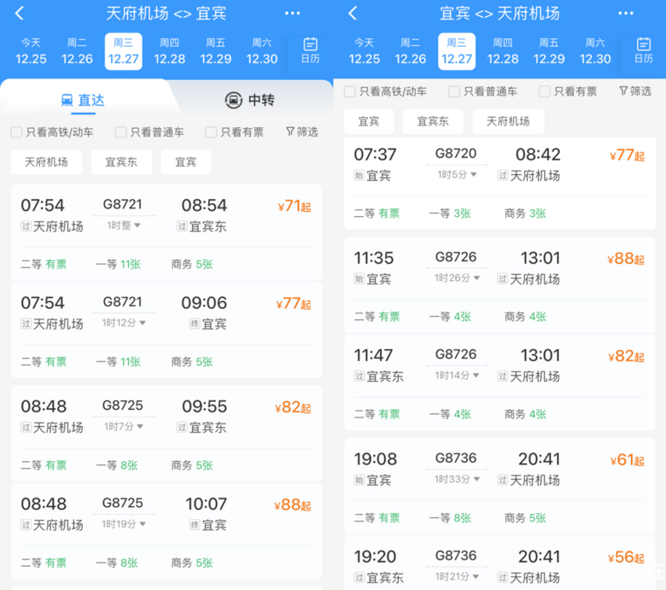Select 商务 5张 on the 09:06 G8721 train
Image resolution: width=666 pixels, height=590 pixels.
pyautogui.click(x=192, y=362)
